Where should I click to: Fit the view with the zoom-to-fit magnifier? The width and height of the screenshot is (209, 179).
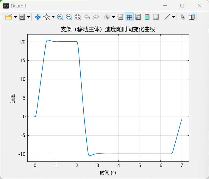78,17
